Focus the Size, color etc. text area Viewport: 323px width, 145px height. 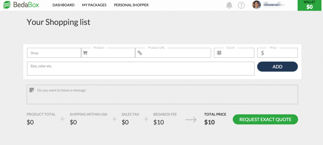141,69
